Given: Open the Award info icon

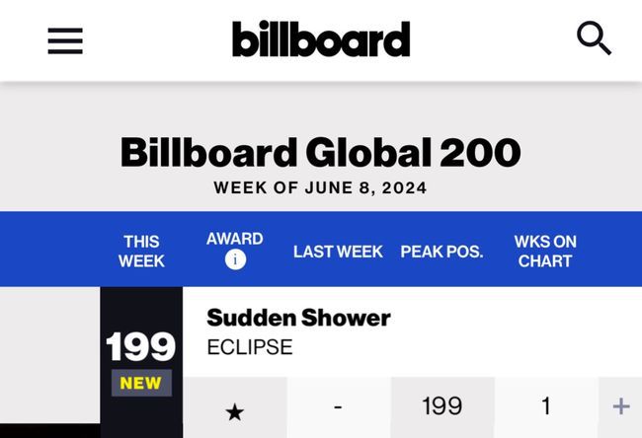Looking at the screenshot, I should click(x=234, y=260).
